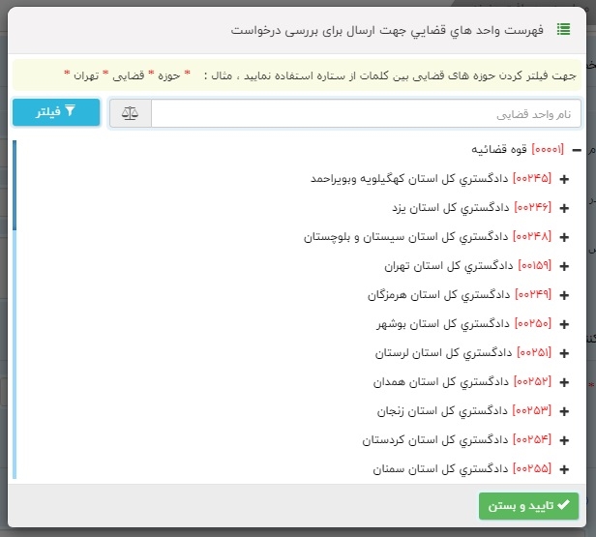
Task: Expand دادگستري كل استان كهگيلويه وبويراحمد node
Action: point(564,179)
